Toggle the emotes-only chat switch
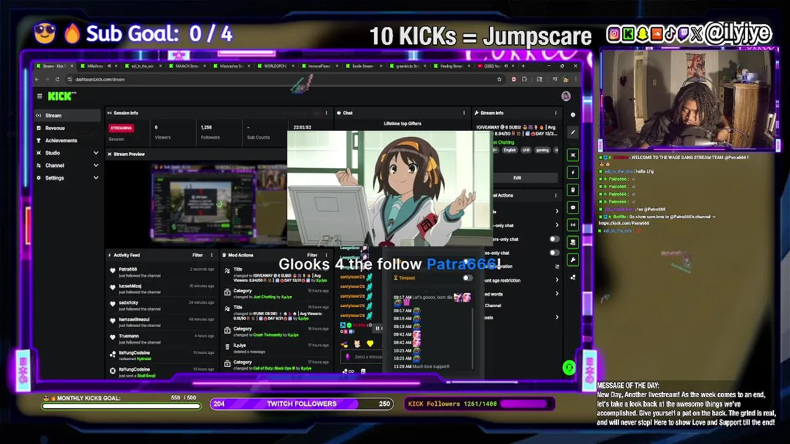This screenshot has width=790, height=444. (x=554, y=253)
